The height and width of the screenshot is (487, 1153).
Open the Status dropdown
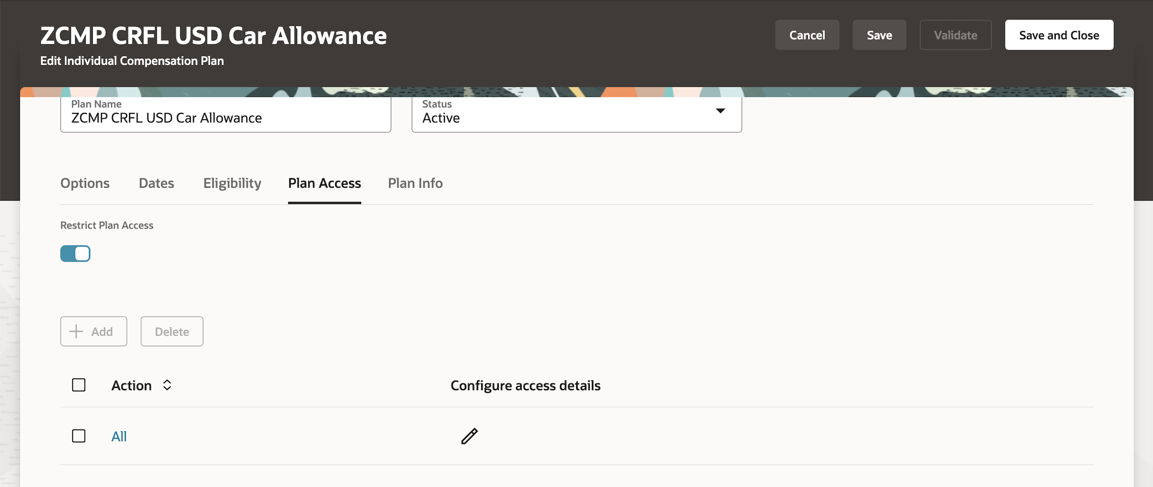(576, 114)
